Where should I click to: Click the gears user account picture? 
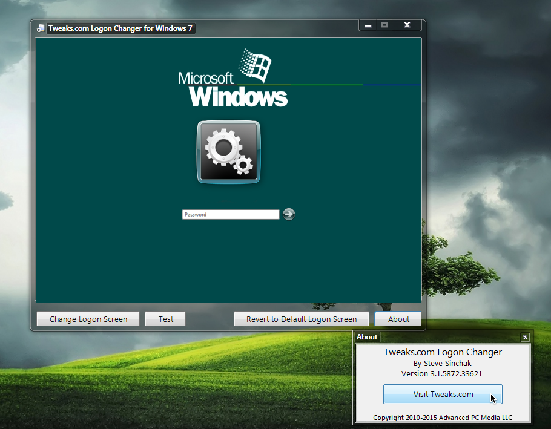[229, 152]
